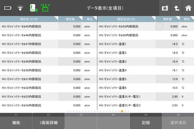The image size is (194, 129).
Task: Sort by right 現在値 column header
Action: click(x=167, y=19)
